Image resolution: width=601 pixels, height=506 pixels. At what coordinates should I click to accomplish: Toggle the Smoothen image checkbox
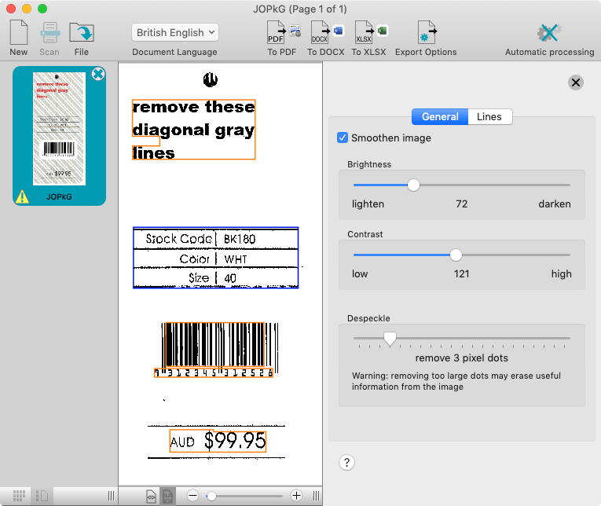tap(343, 137)
